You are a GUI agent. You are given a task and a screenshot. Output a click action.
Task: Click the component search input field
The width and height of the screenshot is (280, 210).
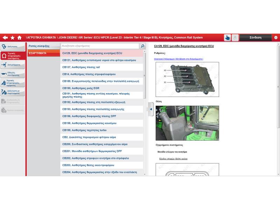[x=99, y=46]
